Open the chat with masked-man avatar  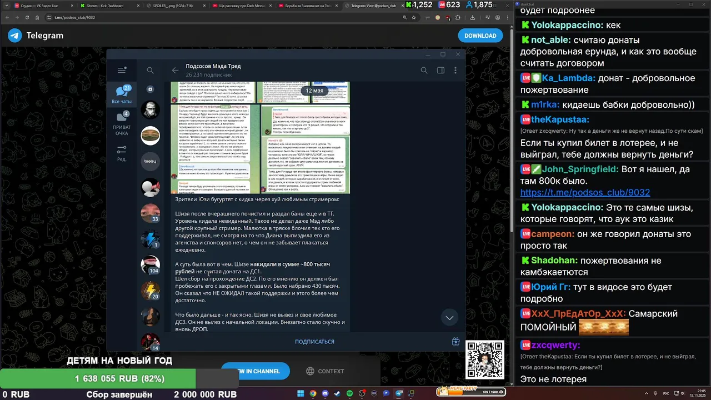pos(150,110)
